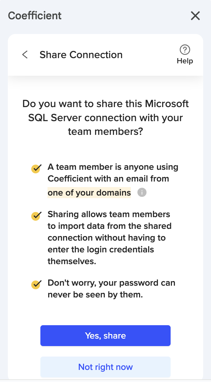Image resolution: width=211 pixels, height=382 pixels.
Task: Close the Coefficient sidebar panel
Action: [x=195, y=16]
